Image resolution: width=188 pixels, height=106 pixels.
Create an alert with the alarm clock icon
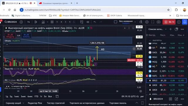82,22
